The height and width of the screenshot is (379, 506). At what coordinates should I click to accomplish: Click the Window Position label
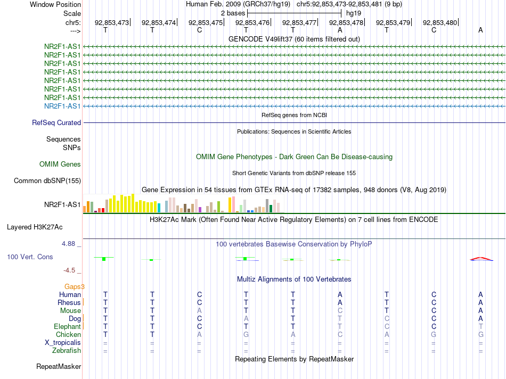(x=55, y=4)
